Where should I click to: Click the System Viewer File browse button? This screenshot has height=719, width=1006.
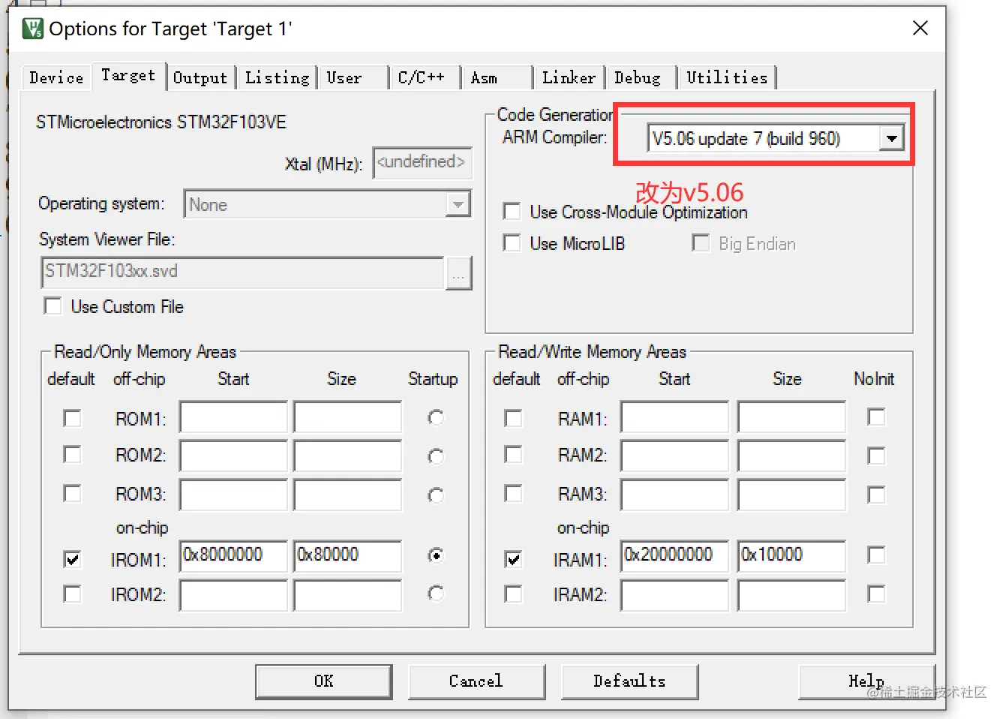(x=458, y=273)
